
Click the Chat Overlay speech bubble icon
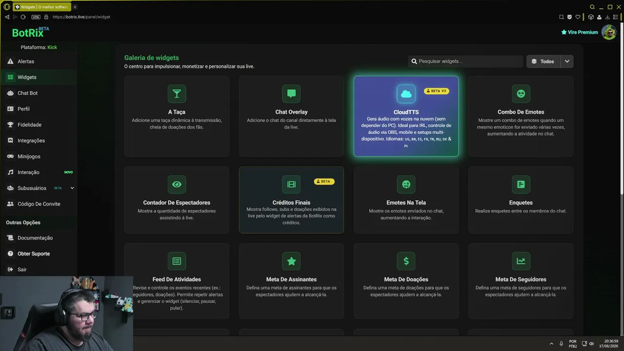[x=292, y=94]
